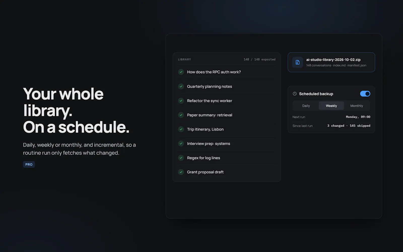Open 'Refactor the sync worker' conversation
403x252 pixels.
point(210,101)
